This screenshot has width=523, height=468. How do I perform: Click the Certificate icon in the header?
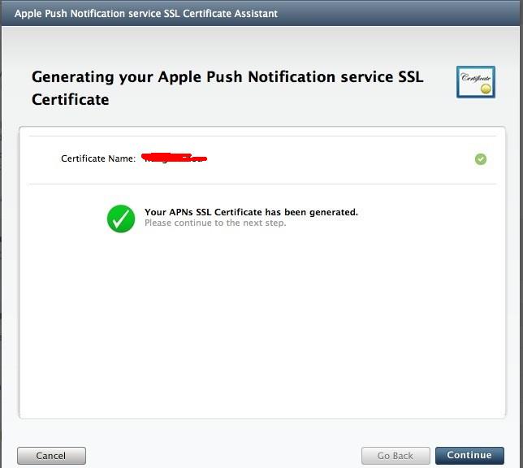476,82
